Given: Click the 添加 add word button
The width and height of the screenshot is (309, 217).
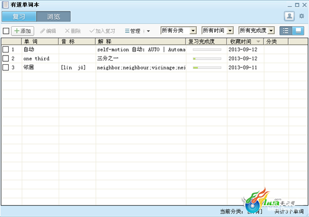Looking at the screenshot, I should click(x=23, y=31).
